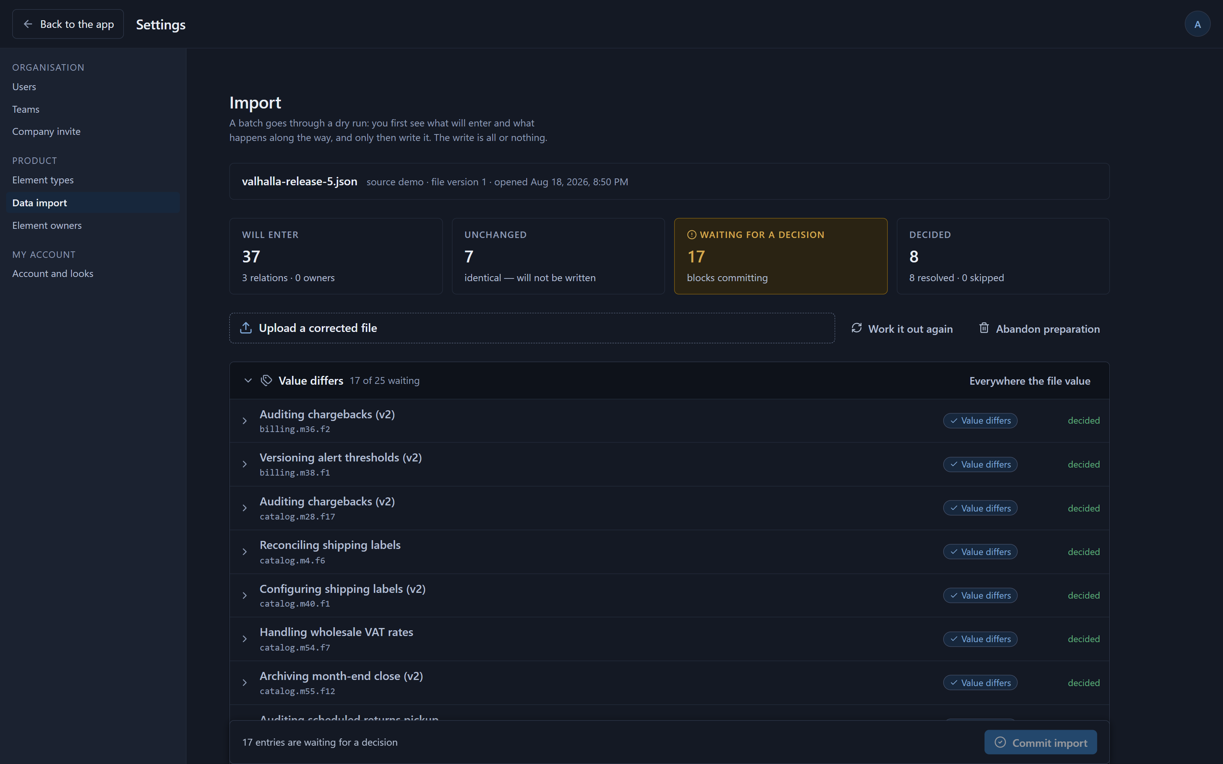Select the Unchanged summary card
Viewport: 1223px width, 764px height.
[558, 256]
